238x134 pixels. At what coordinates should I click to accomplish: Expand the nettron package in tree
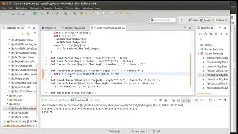[x=7, y=96]
